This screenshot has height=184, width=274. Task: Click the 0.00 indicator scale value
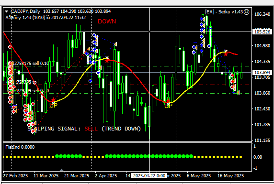(258, 157)
